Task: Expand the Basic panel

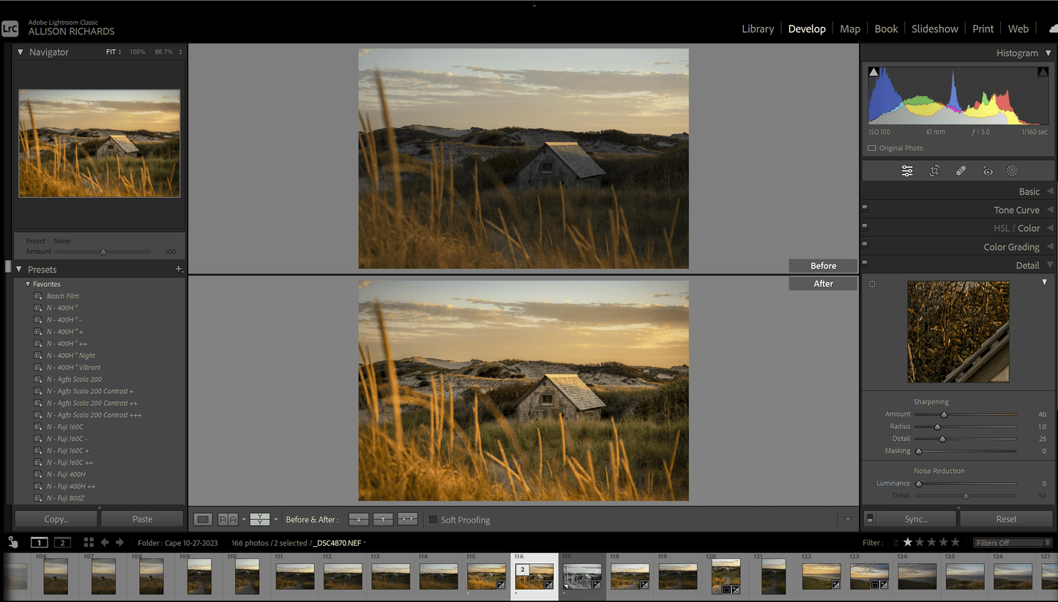Action: (x=1029, y=191)
